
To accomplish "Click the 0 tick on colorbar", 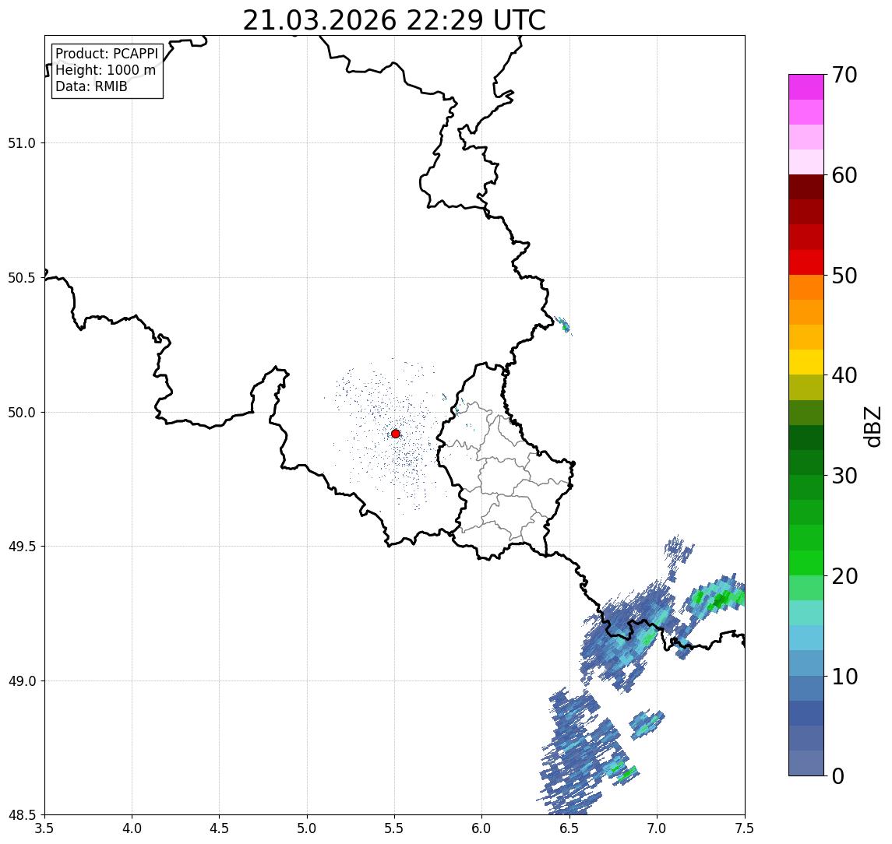I will 838,775.
